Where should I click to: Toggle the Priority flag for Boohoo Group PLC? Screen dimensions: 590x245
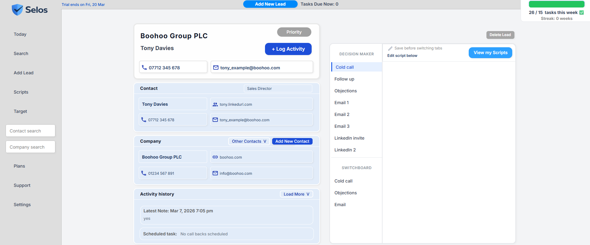(x=294, y=32)
